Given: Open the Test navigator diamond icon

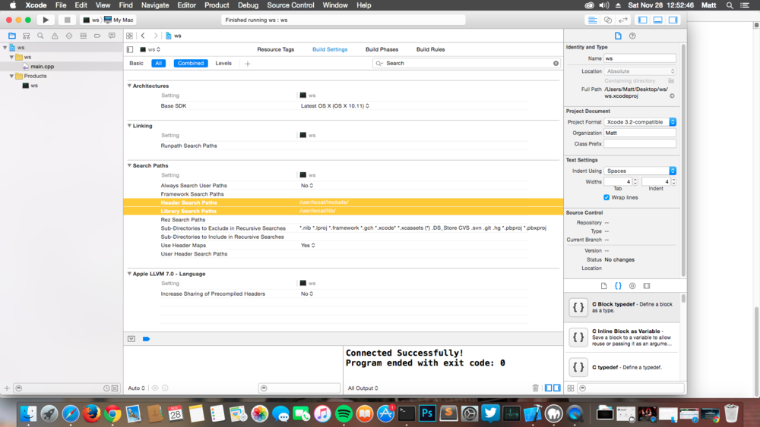Looking at the screenshot, I should 69,36.
